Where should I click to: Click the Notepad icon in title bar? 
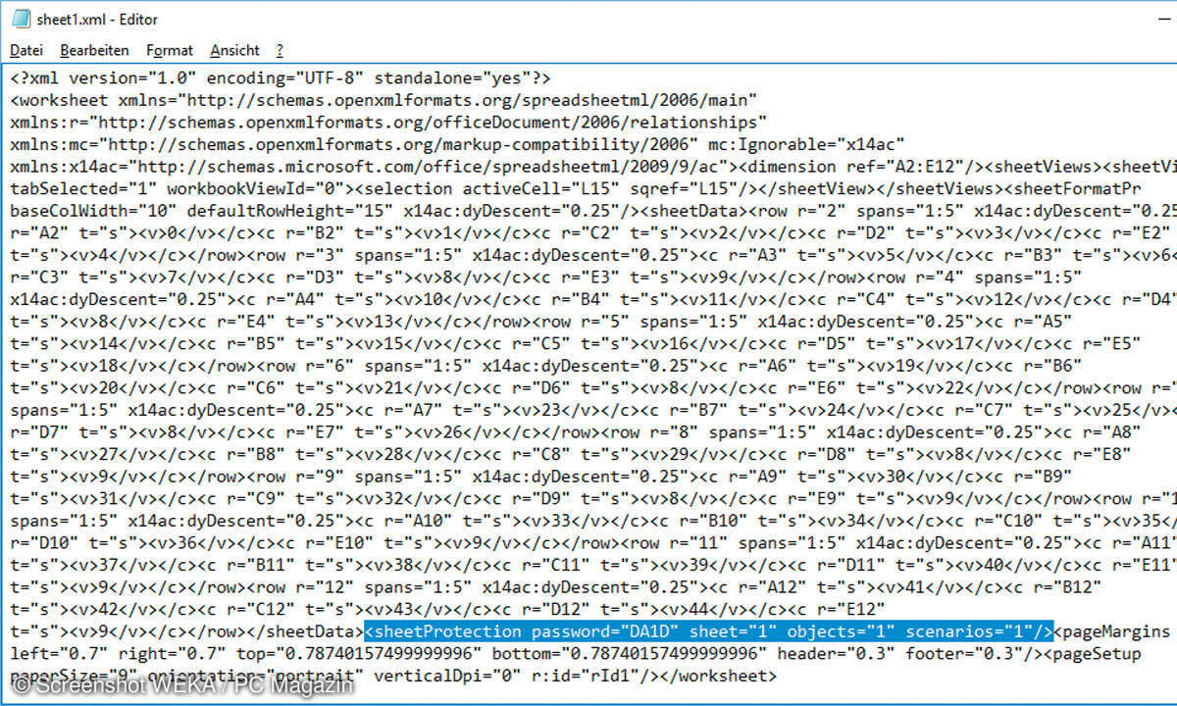pyautogui.click(x=19, y=19)
